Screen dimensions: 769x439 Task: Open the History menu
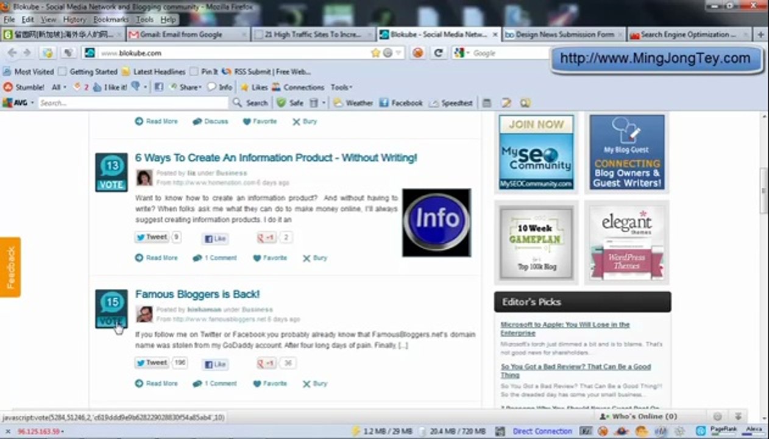[74, 20]
